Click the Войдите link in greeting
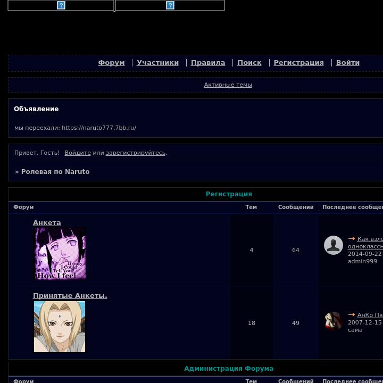383x383 pixels. pos(78,153)
